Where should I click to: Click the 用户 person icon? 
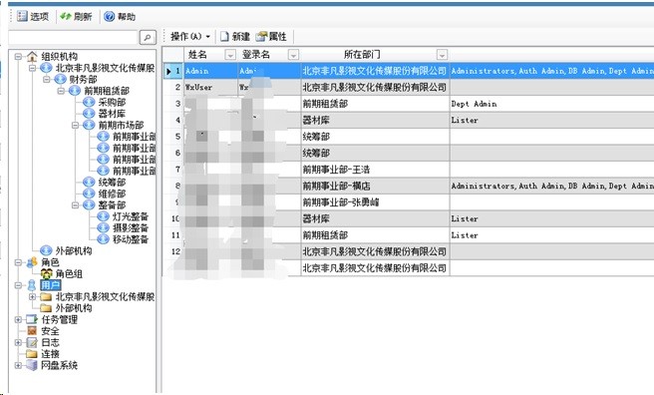coord(32,285)
